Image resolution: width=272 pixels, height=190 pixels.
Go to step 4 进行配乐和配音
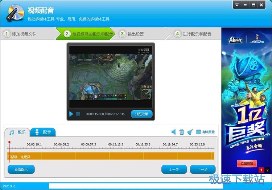coord(194,34)
